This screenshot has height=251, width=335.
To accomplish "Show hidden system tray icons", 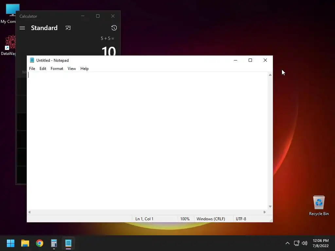I will pos(288,243).
